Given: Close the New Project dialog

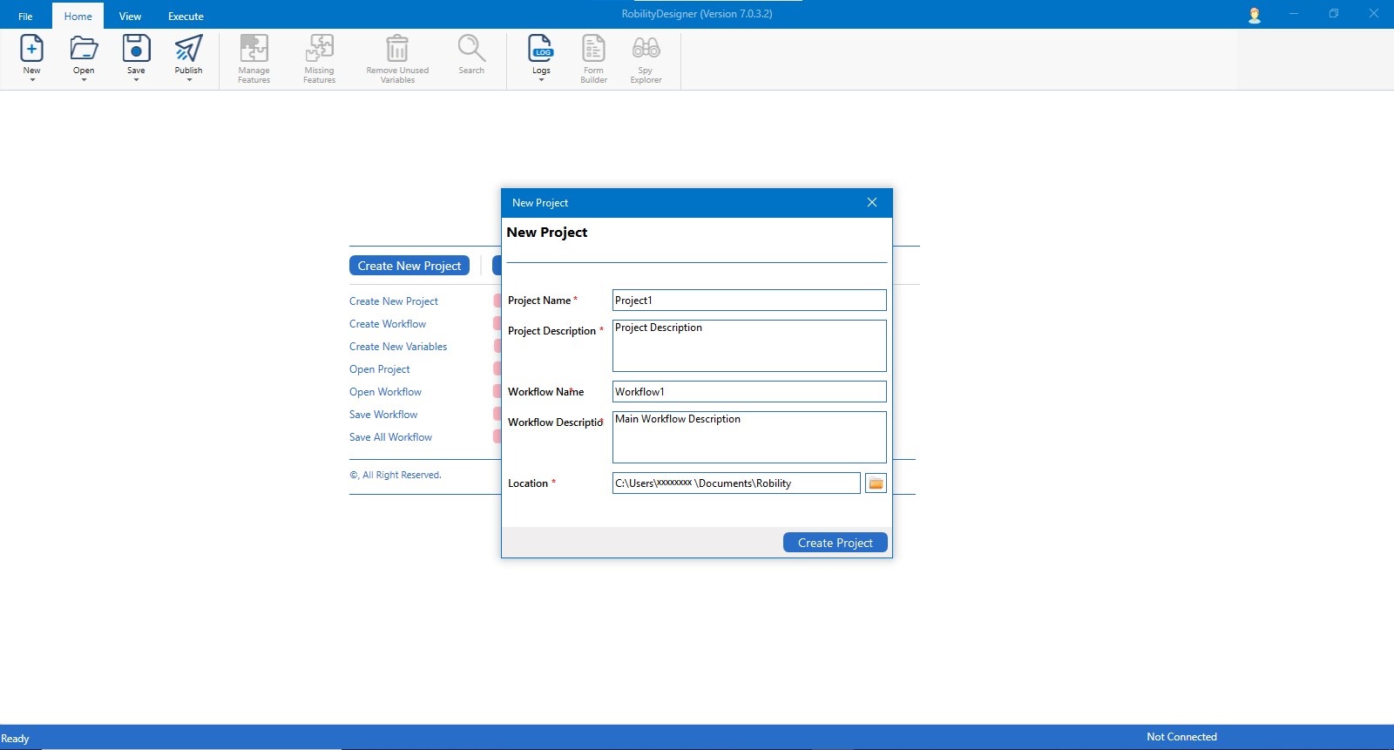Looking at the screenshot, I should pyautogui.click(x=871, y=203).
